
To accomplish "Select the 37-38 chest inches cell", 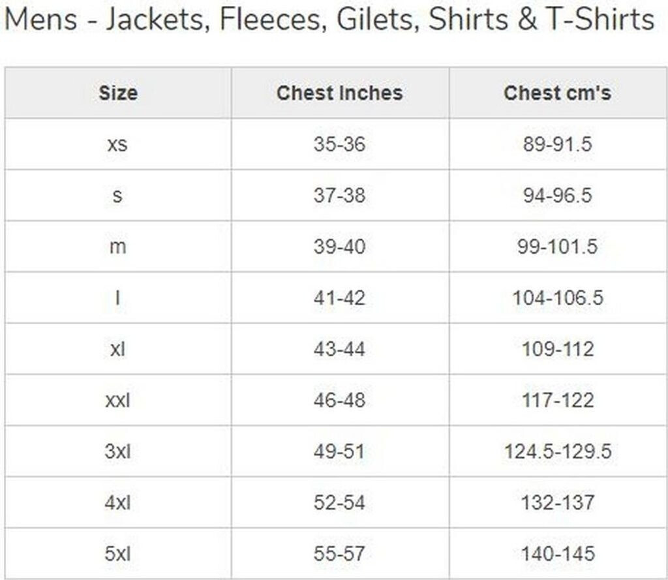I will click(x=339, y=195).
